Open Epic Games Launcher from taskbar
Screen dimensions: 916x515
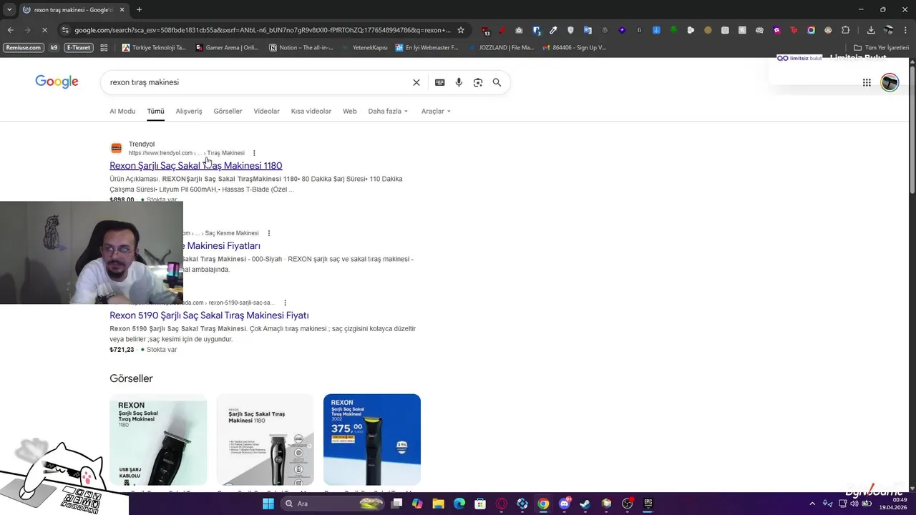point(648,504)
